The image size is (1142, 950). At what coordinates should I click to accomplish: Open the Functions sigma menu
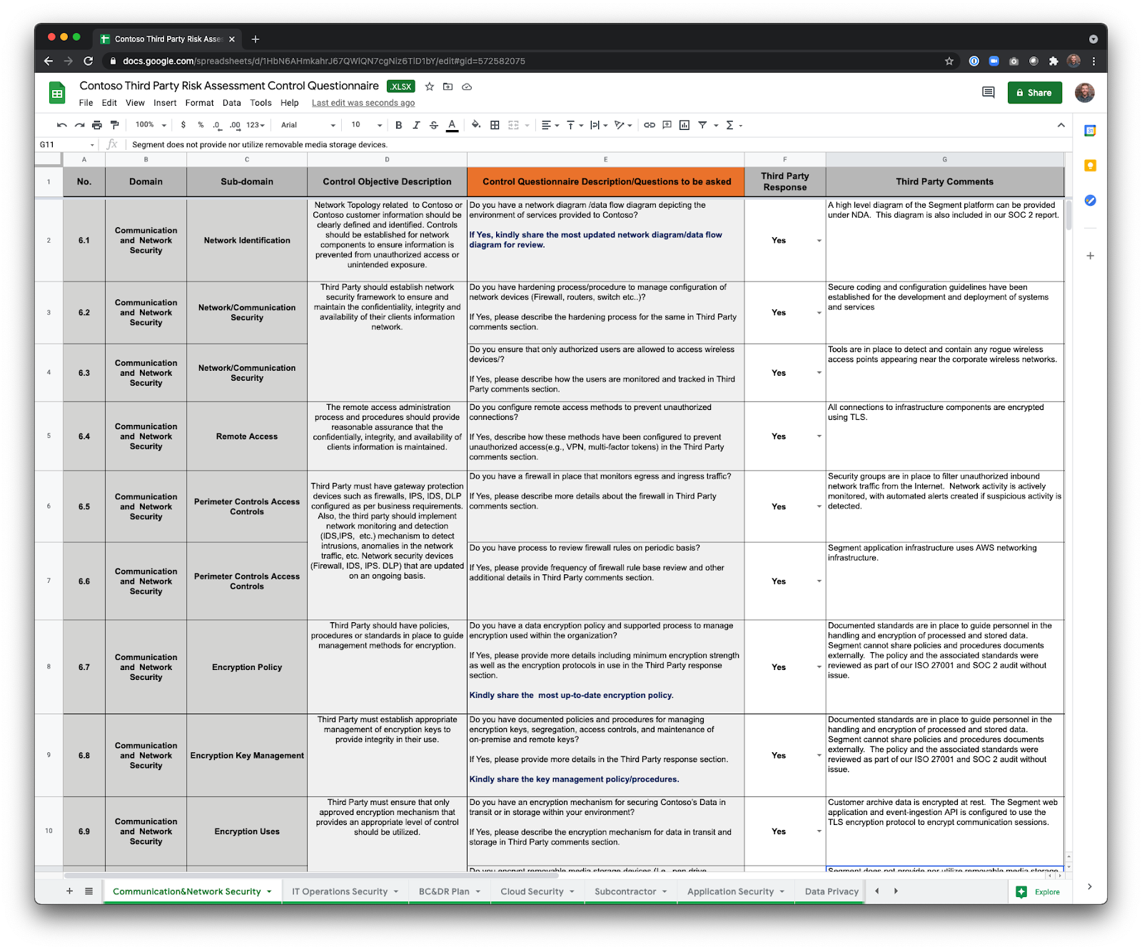point(734,125)
